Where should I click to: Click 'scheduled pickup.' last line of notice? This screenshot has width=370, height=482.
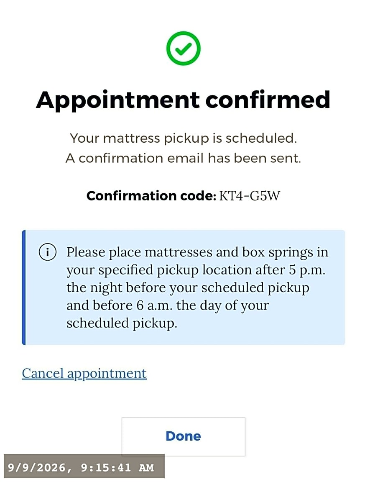tap(122, 323)
